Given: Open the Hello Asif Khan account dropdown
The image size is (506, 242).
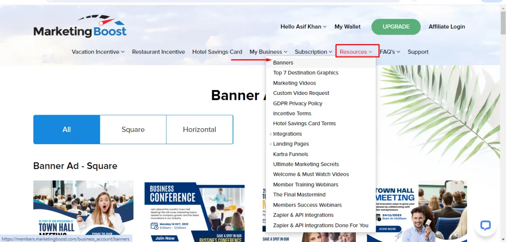Looking at the screenshot, I should [304, 27].
